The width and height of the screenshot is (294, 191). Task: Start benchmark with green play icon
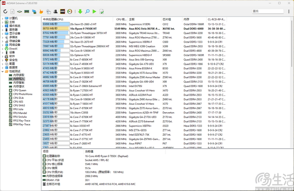point(94,12)
